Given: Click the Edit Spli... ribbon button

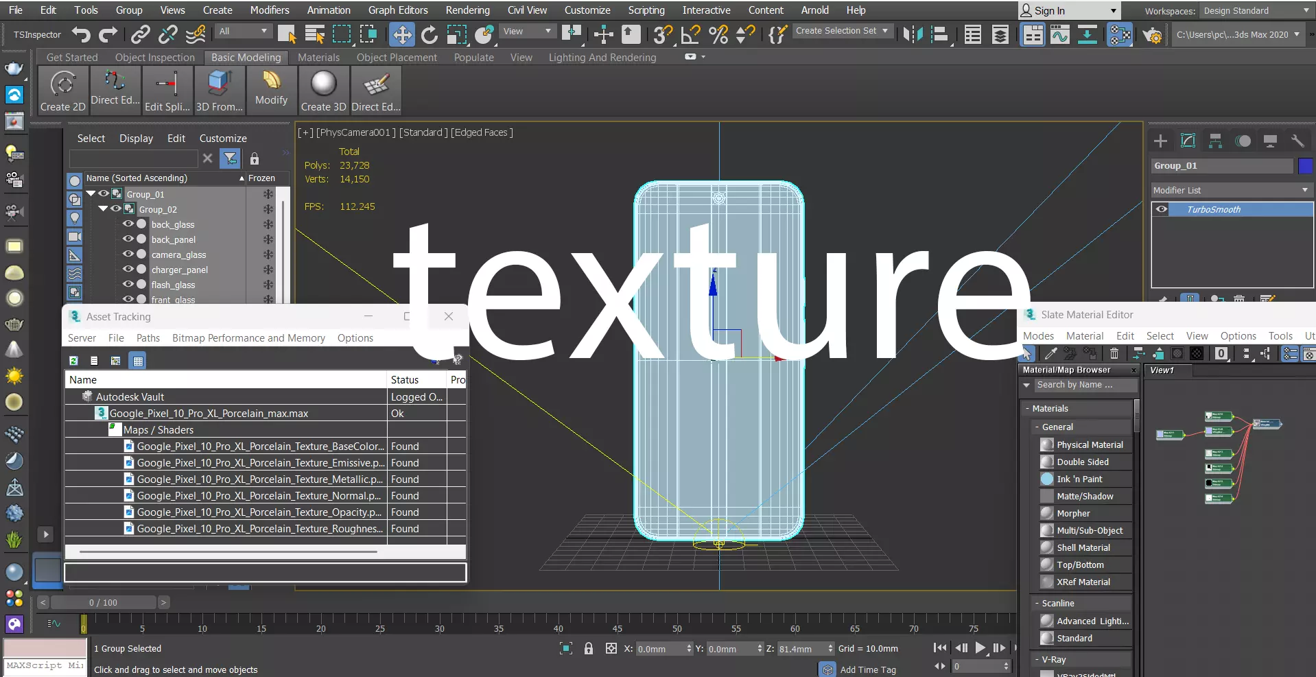Looking at the screenshot, I should (167, 91).
